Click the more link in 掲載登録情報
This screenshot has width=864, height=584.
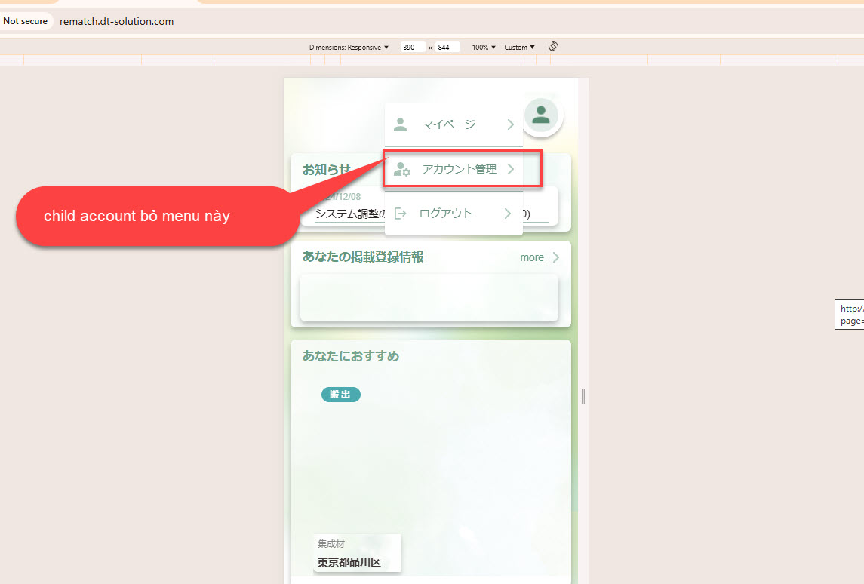[x=532, y=257]
